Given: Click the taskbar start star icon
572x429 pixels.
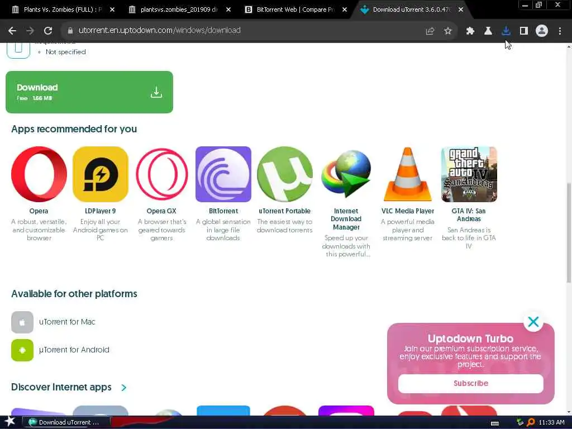Looking at the screenshot, I should pyautogui.click(x=10, y=422).
